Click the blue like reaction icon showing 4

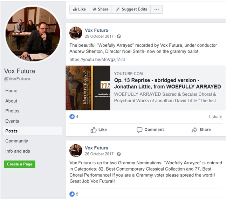[72, 117]
